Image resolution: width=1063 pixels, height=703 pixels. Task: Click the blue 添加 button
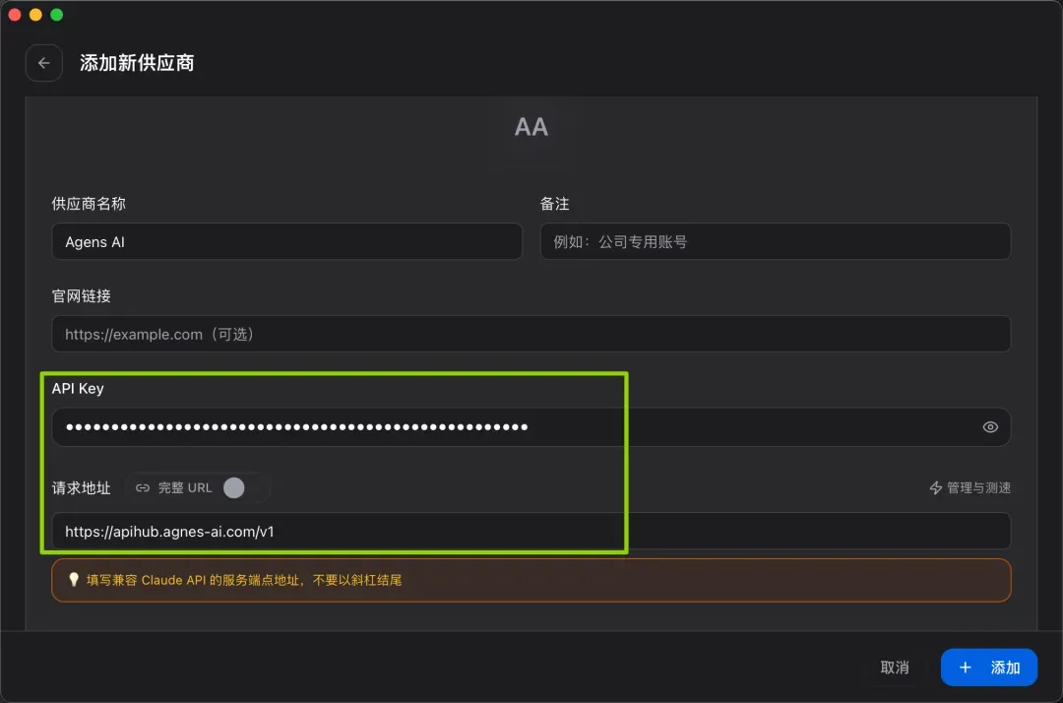coord(988,668)
